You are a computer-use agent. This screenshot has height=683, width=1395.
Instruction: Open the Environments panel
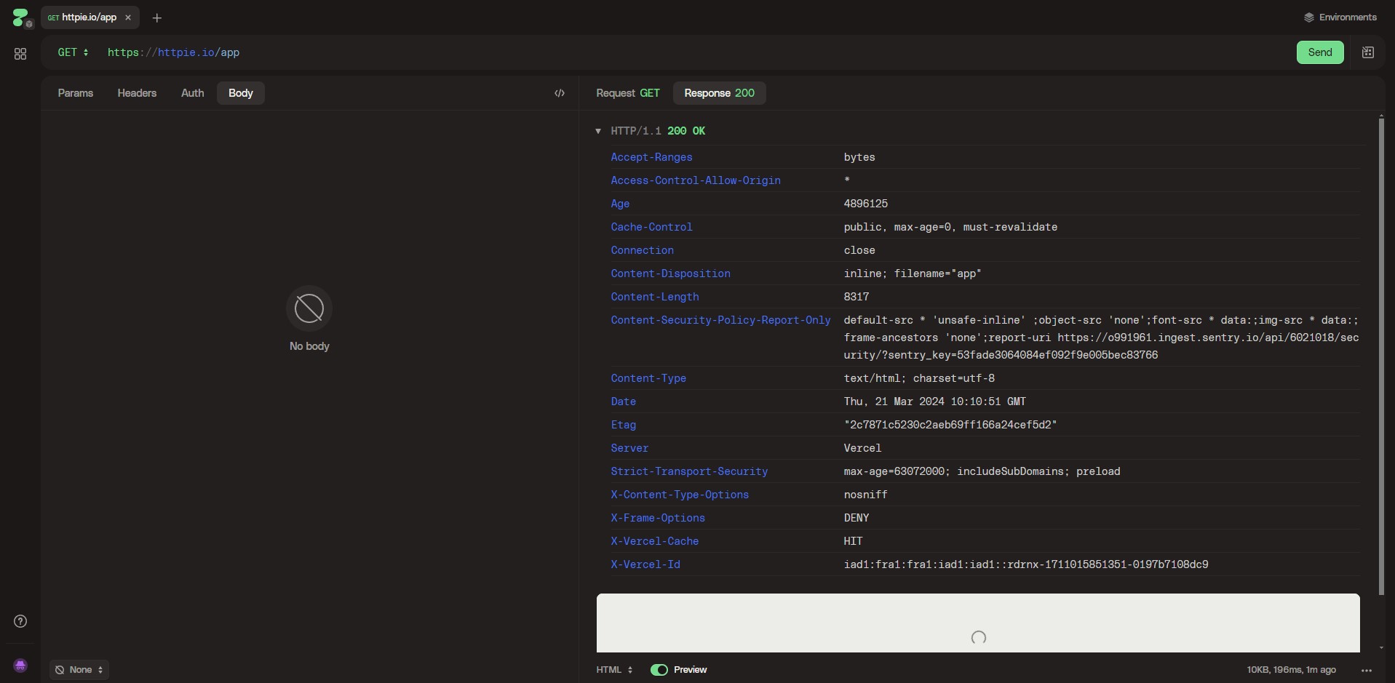point(1340,17)
